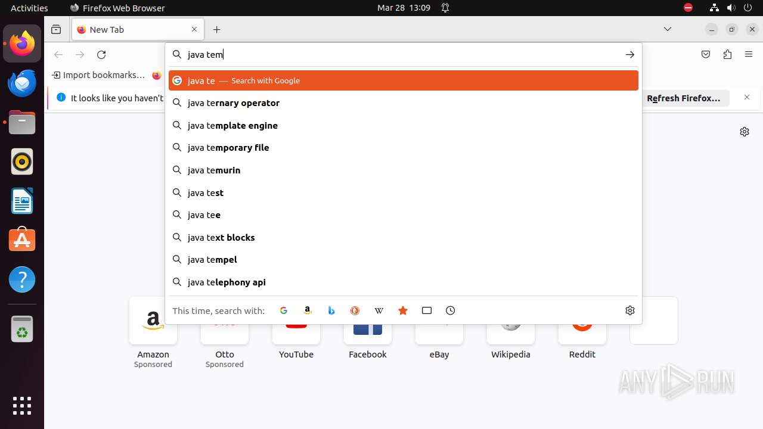
Task: Launch Rhythmbox music player from the dock
Action: (x=22, y=161)
